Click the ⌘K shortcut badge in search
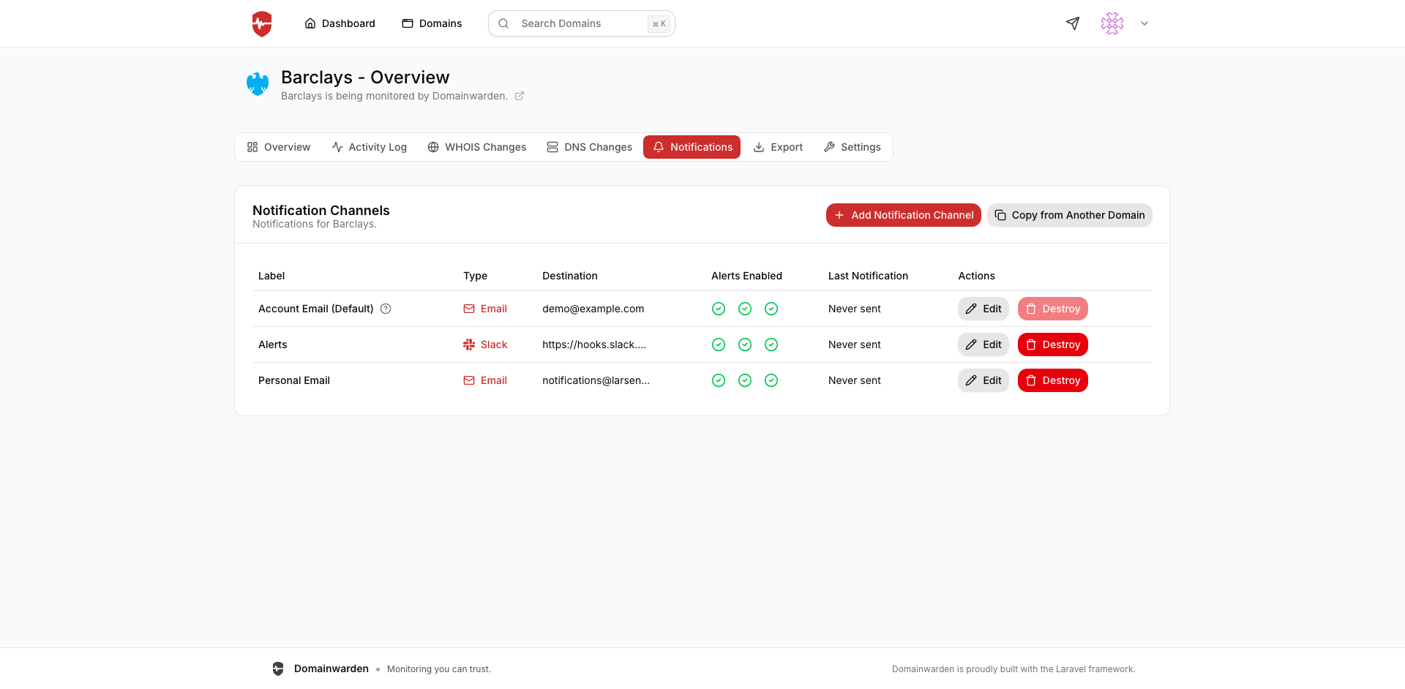1405x689 pixels. [659, 23]
